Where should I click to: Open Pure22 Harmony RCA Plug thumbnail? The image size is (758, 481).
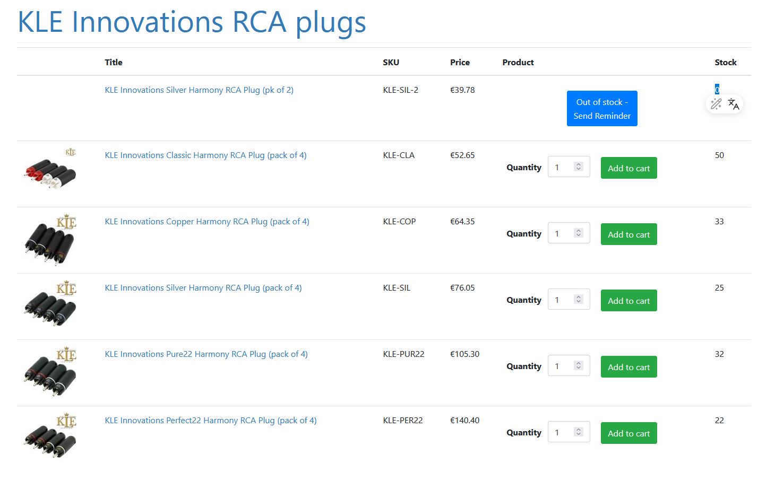point(50,372)
